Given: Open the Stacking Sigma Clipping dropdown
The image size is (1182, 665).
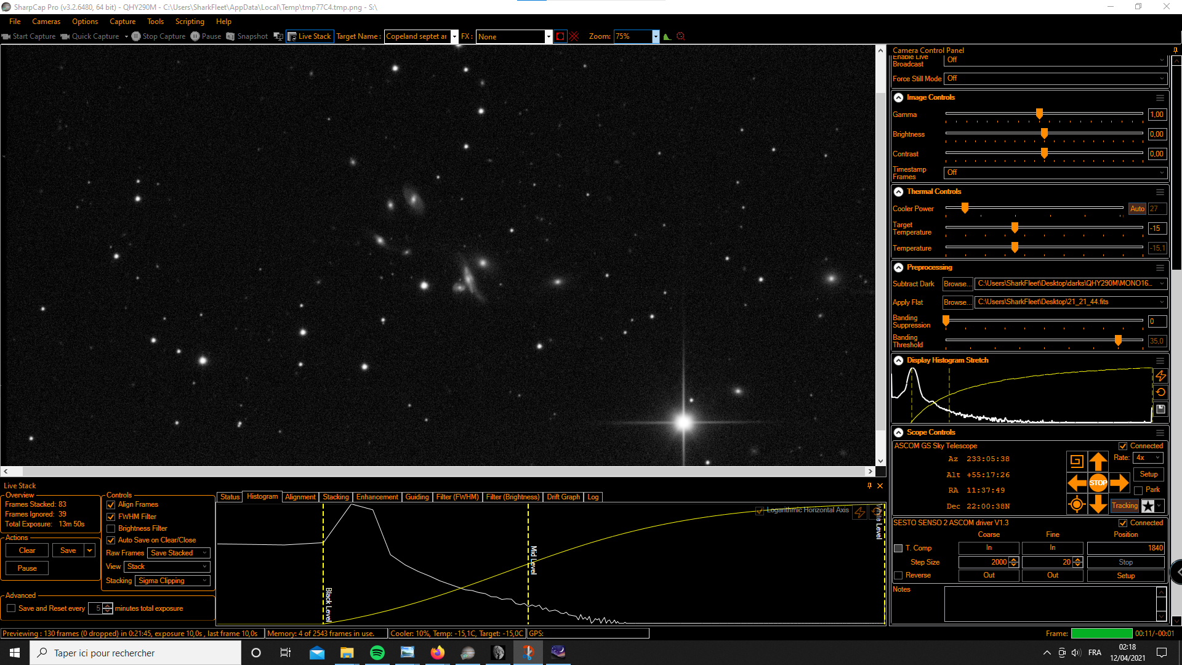Looking at the screenshot, I should click(172, 581).
